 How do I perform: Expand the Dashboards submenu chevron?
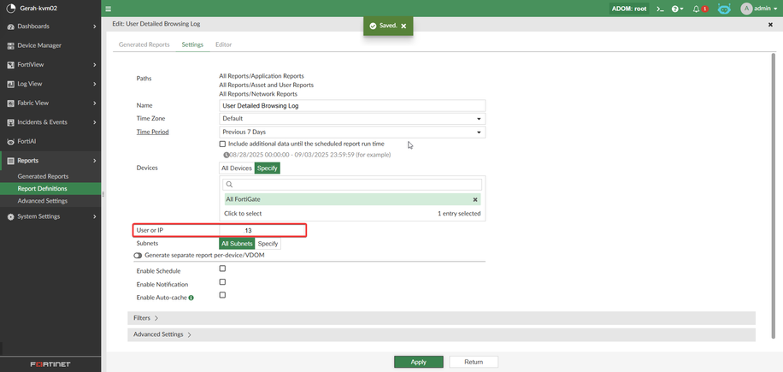(x=94, y=27)
